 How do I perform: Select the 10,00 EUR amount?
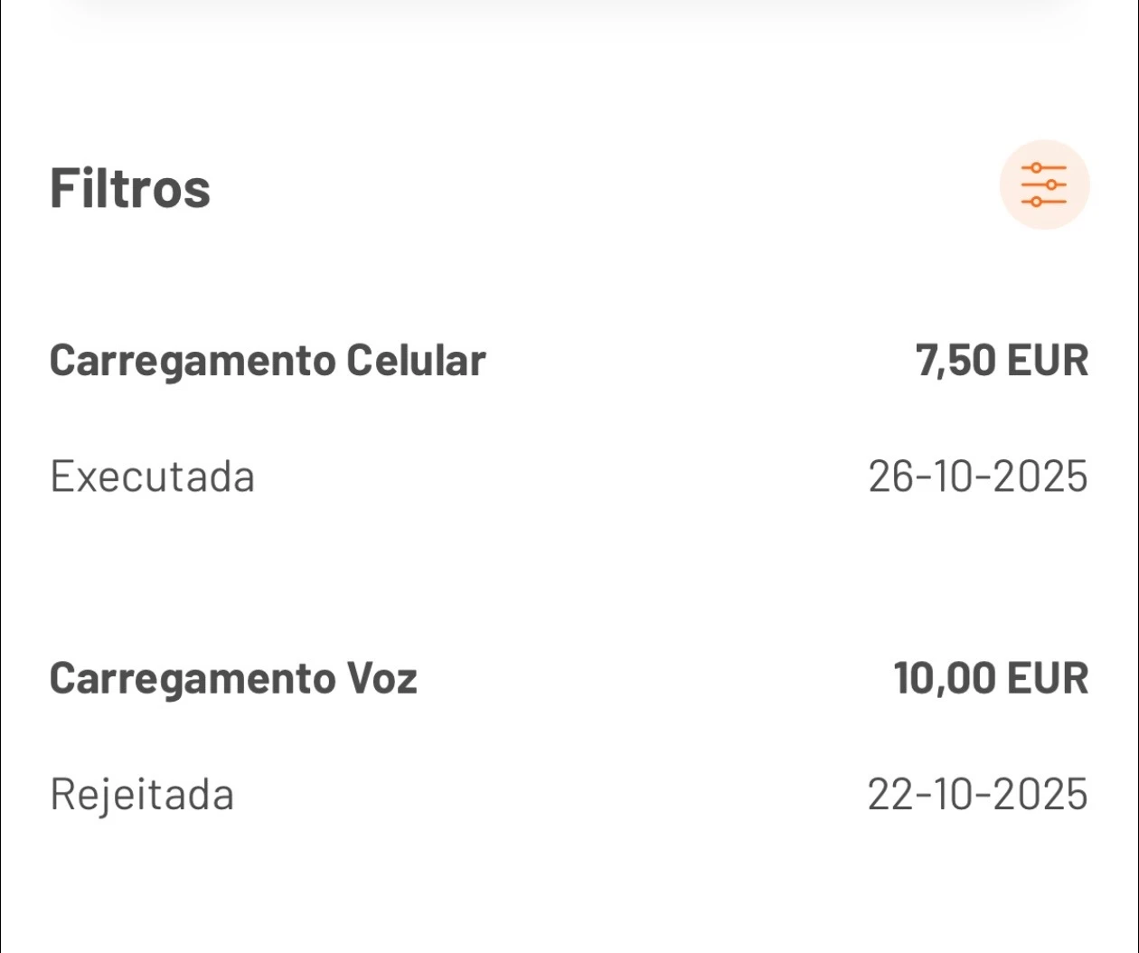pyautogui.click(x=991, y=678)
